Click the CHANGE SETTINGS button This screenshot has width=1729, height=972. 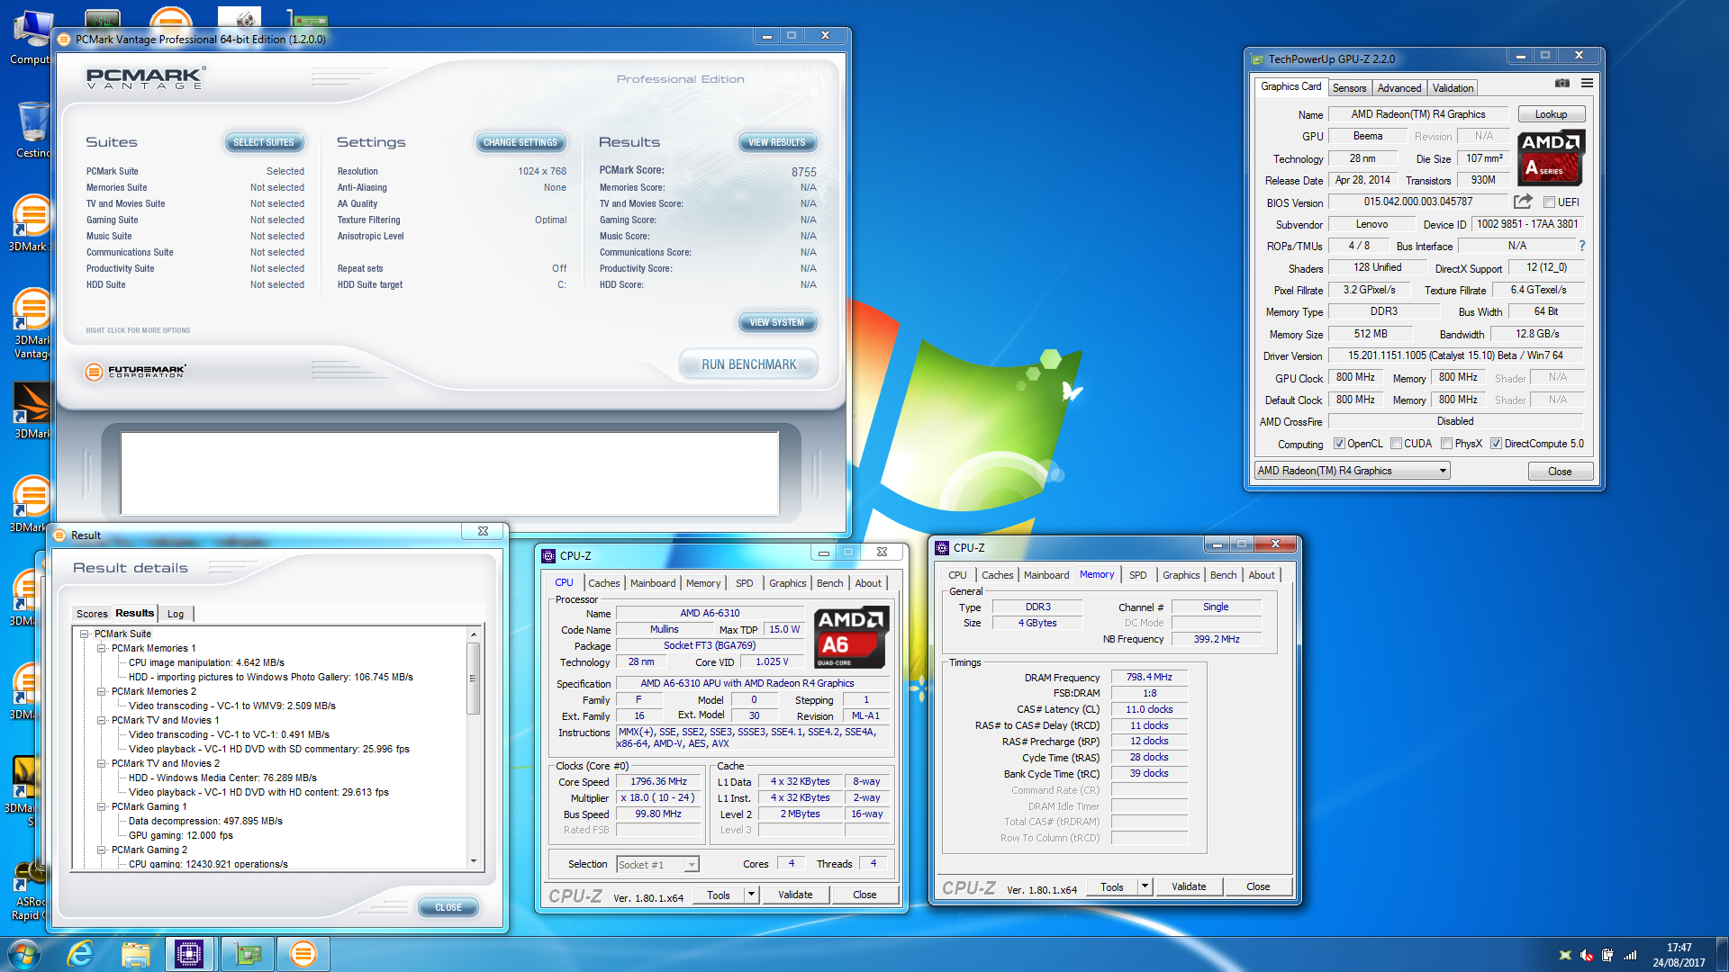tap(520, 142)
